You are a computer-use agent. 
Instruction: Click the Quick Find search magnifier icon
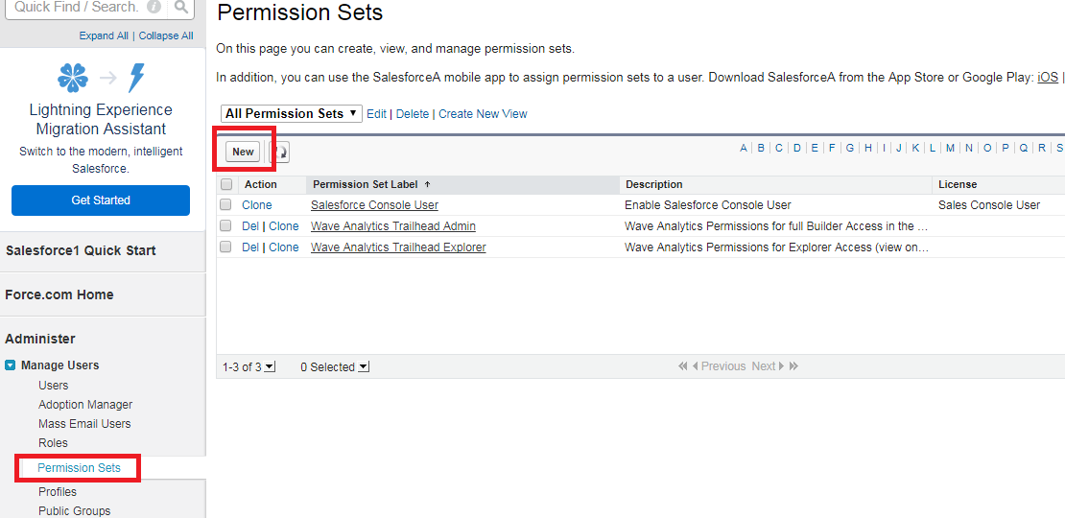(182, 8)
